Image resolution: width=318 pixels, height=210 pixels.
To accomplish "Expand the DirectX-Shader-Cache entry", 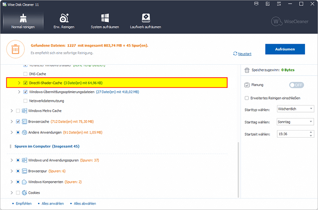I will [19, 83].
